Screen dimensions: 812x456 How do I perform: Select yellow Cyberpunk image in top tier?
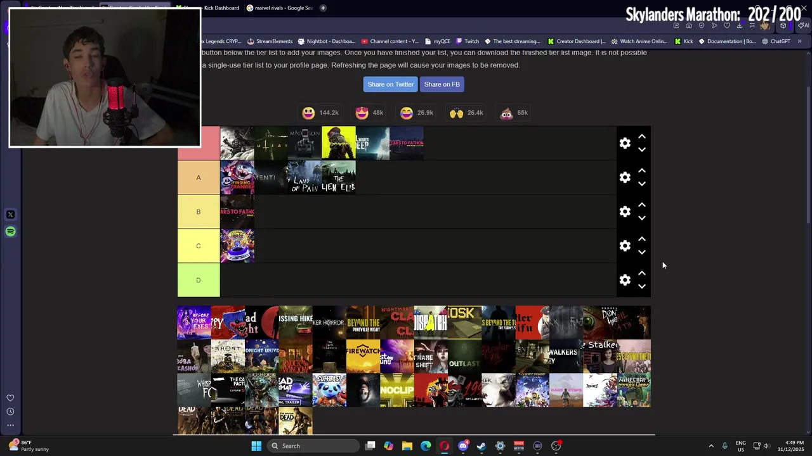pyautogui.click(x=339, y=143)
